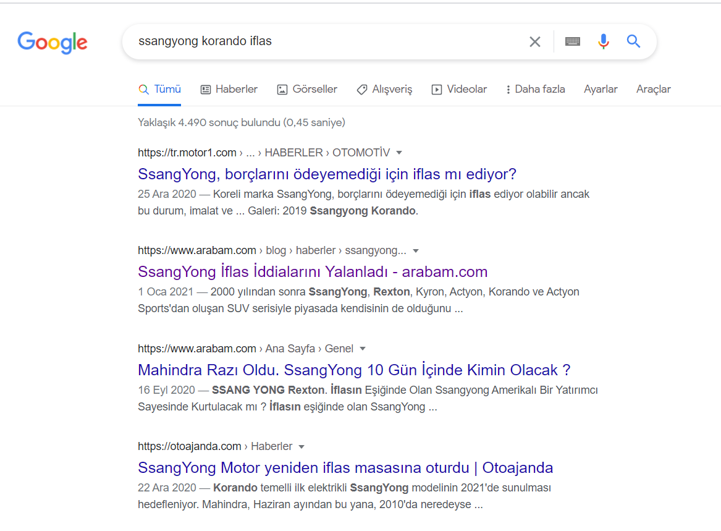Open the Araçlar tools option
This screenshot has height=531, width=721.
(x=654, y=89)
